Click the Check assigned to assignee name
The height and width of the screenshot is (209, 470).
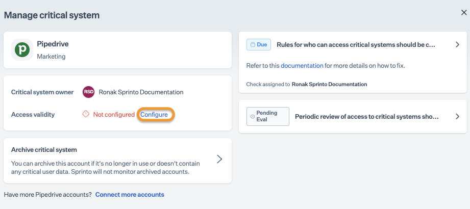[330, 84]
